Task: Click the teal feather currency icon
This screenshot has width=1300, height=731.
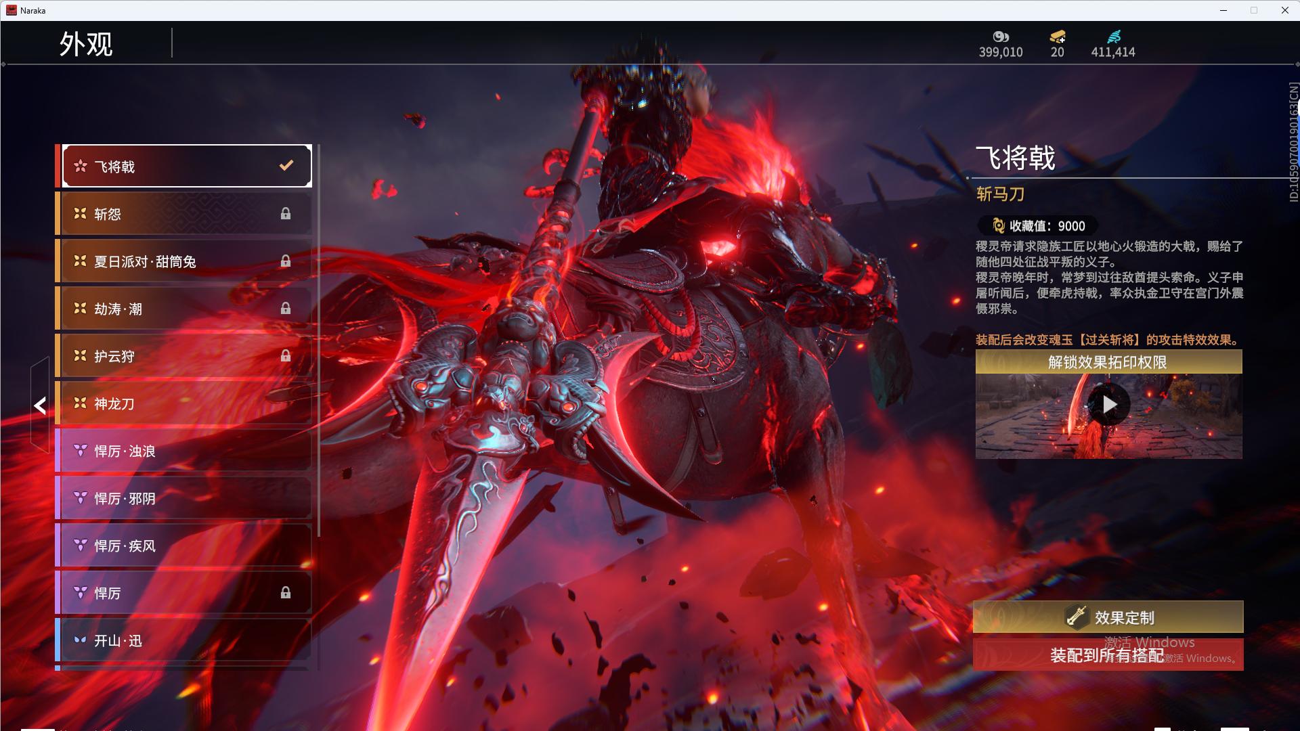Action: (x=1114, y=37)
